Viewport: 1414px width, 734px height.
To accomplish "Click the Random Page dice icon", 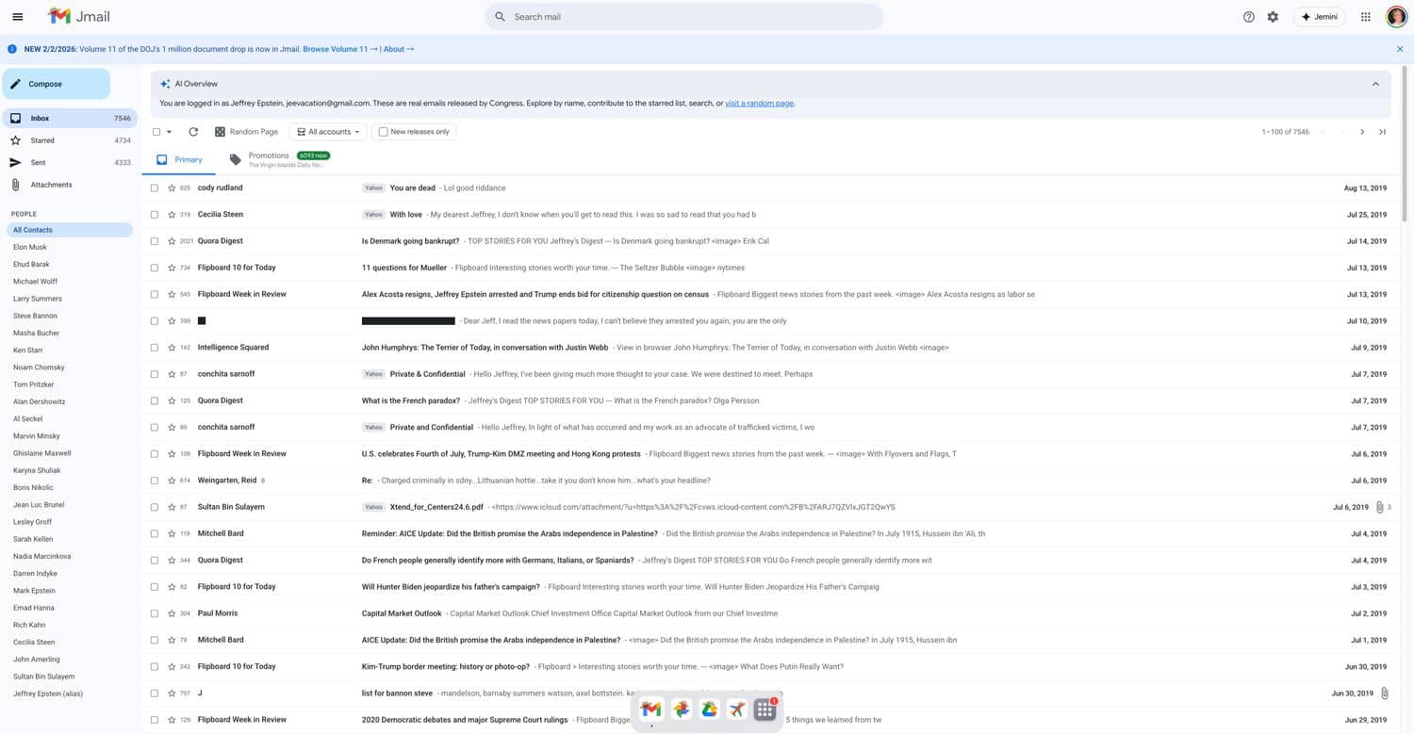I will [220, 132].
